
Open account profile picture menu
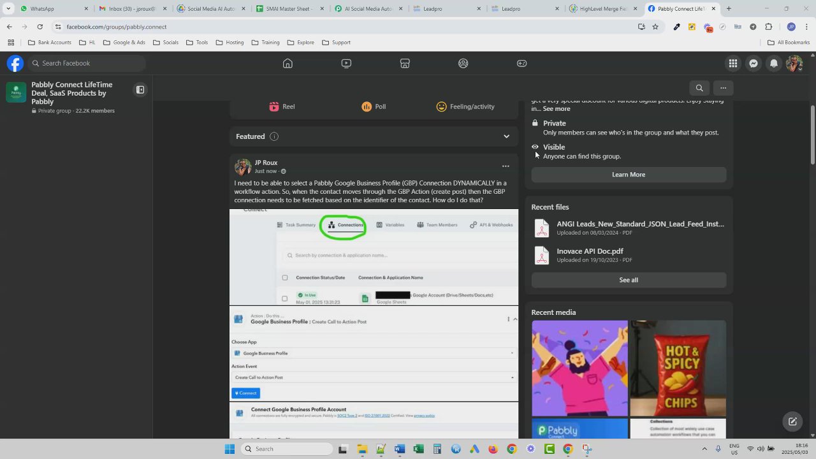pyautogui.click(x=794, y=63)
